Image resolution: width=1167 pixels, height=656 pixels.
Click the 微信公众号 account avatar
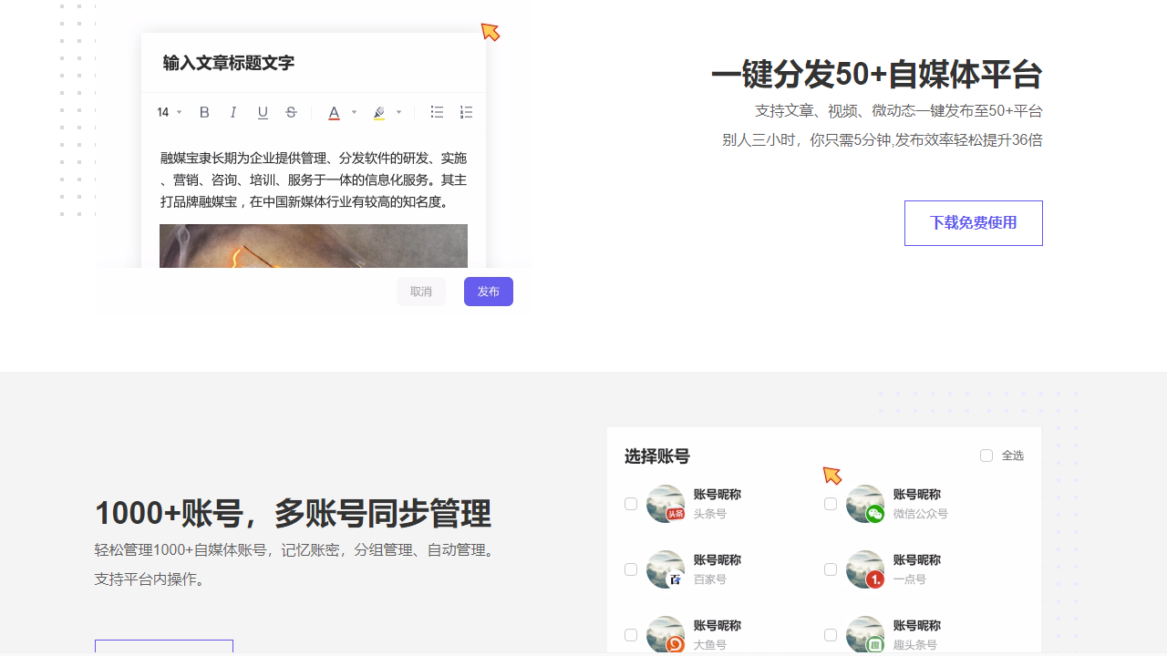click(x=865, y=504)
